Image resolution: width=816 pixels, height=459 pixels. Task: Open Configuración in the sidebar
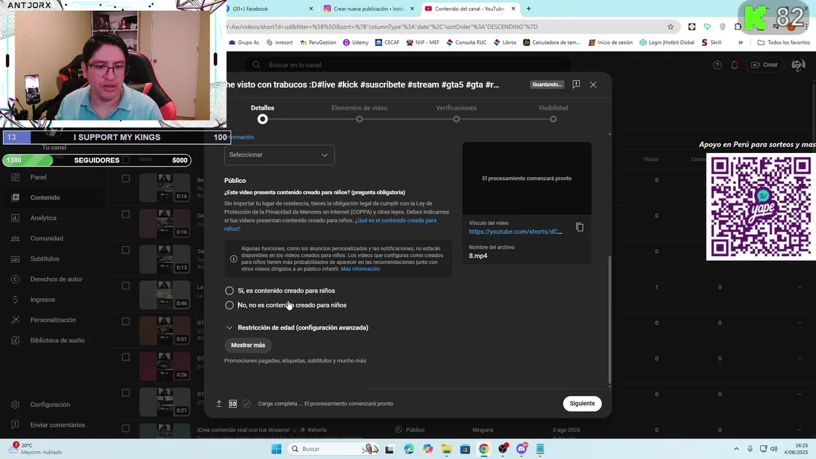pyautogui.click(x=50, y=405)
